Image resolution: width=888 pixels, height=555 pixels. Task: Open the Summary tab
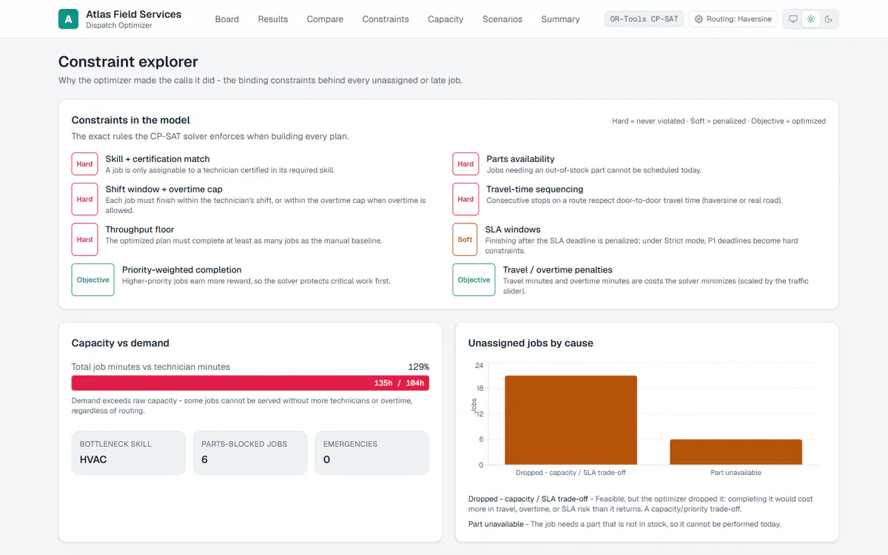560,19
